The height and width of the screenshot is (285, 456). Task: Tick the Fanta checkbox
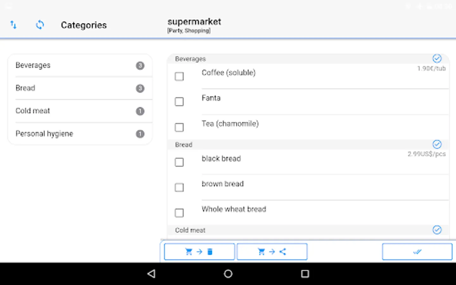pos(179,102)
